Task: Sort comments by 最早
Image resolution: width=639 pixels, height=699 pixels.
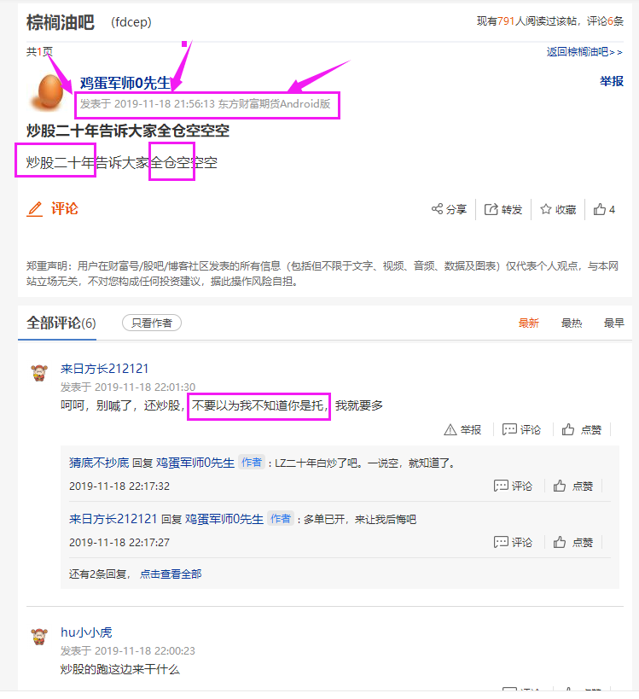Action: coord(613,323)
